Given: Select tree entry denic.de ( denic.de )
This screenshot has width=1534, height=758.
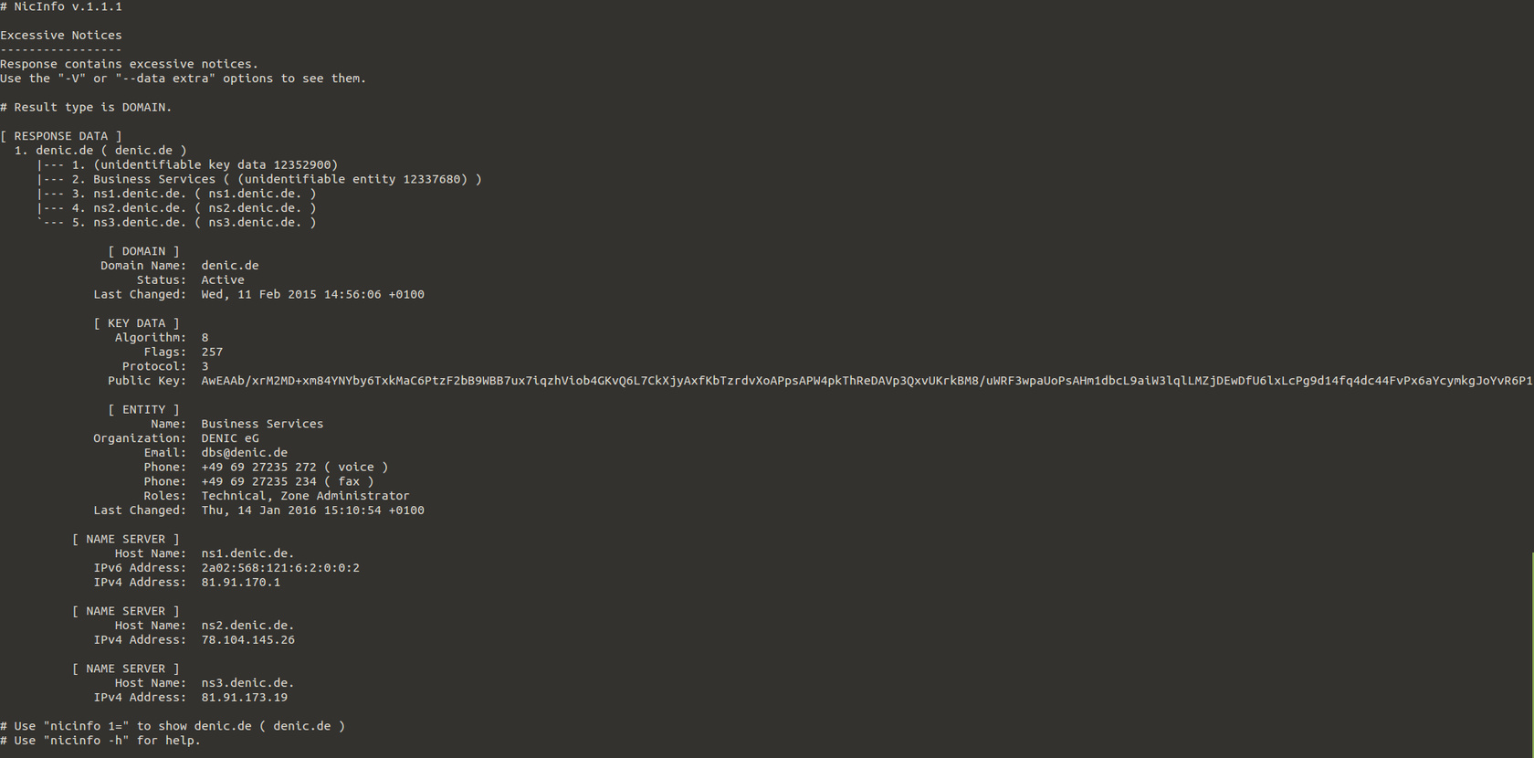Looking at the screenshot, I should (x=110, y=151).
